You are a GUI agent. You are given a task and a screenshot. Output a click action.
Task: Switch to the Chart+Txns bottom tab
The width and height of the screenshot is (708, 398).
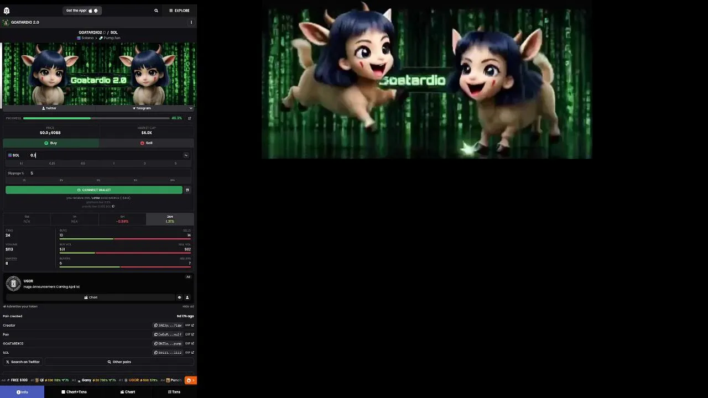74,392
